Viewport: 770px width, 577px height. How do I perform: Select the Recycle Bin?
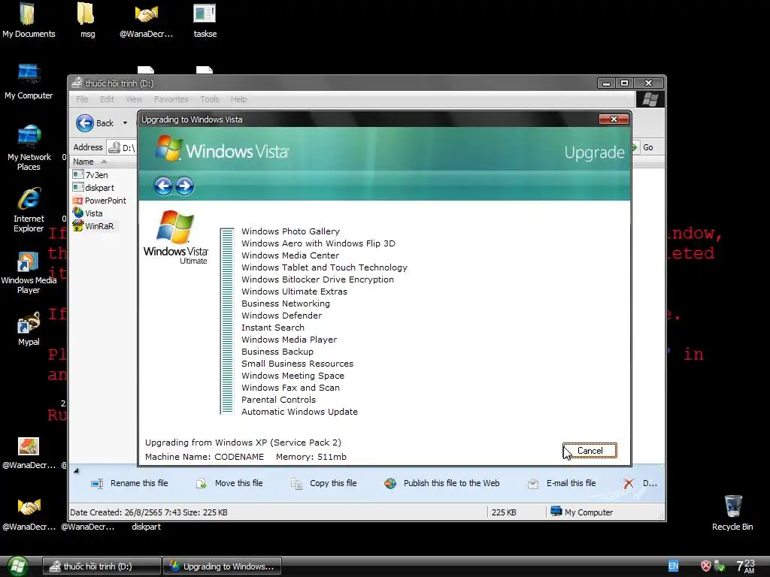click(x=732, y=512)
